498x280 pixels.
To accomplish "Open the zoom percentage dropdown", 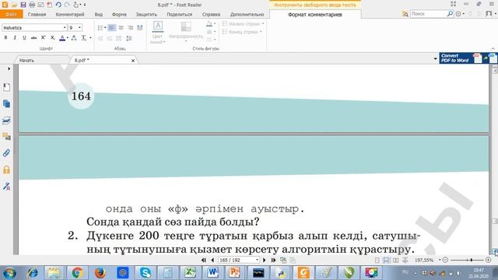I will pos(440,260).
